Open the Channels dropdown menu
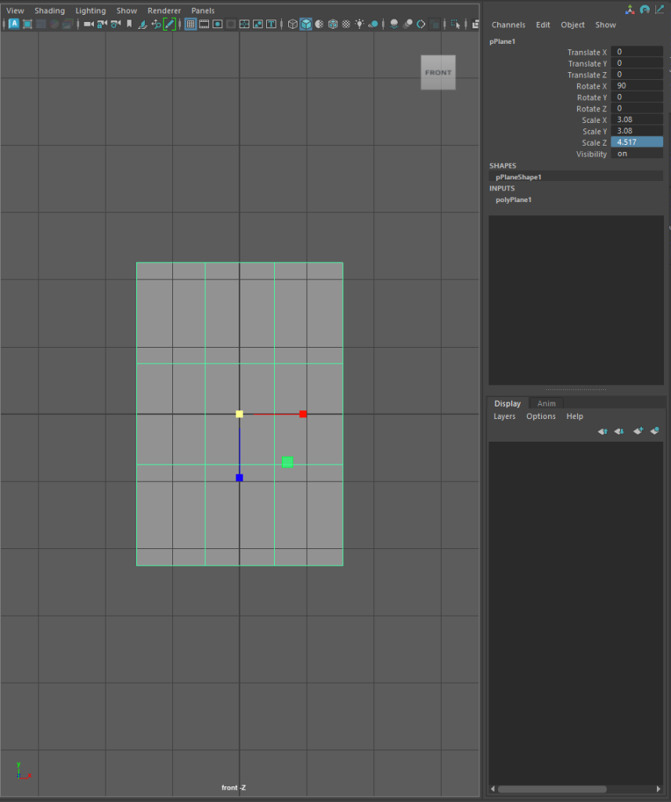Image resolution: width=671 pixels, height=802 pixels. pos(508,25)
